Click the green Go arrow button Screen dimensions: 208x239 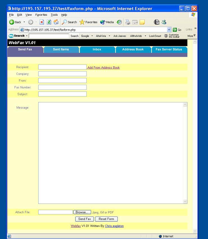tap(175, 30)
